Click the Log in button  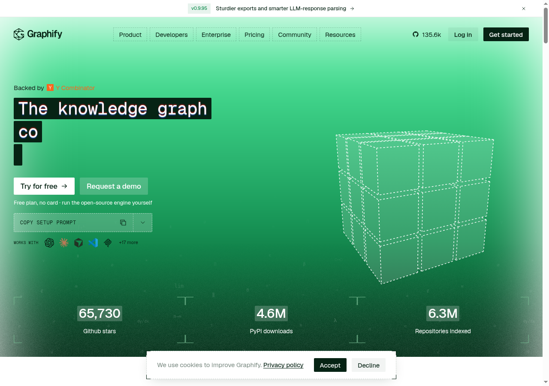click(x=463, y=35)
